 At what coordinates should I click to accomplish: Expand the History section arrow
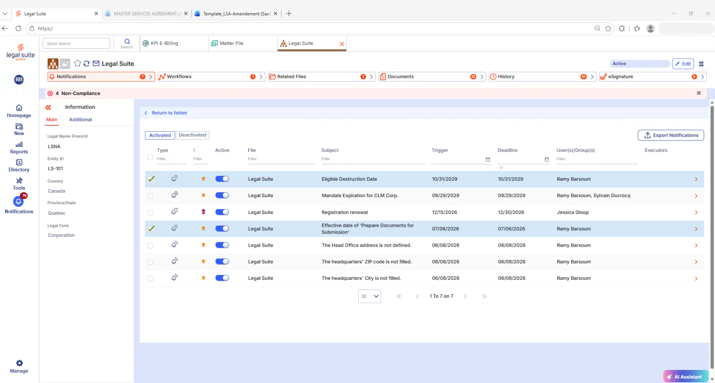coord(592,77)
